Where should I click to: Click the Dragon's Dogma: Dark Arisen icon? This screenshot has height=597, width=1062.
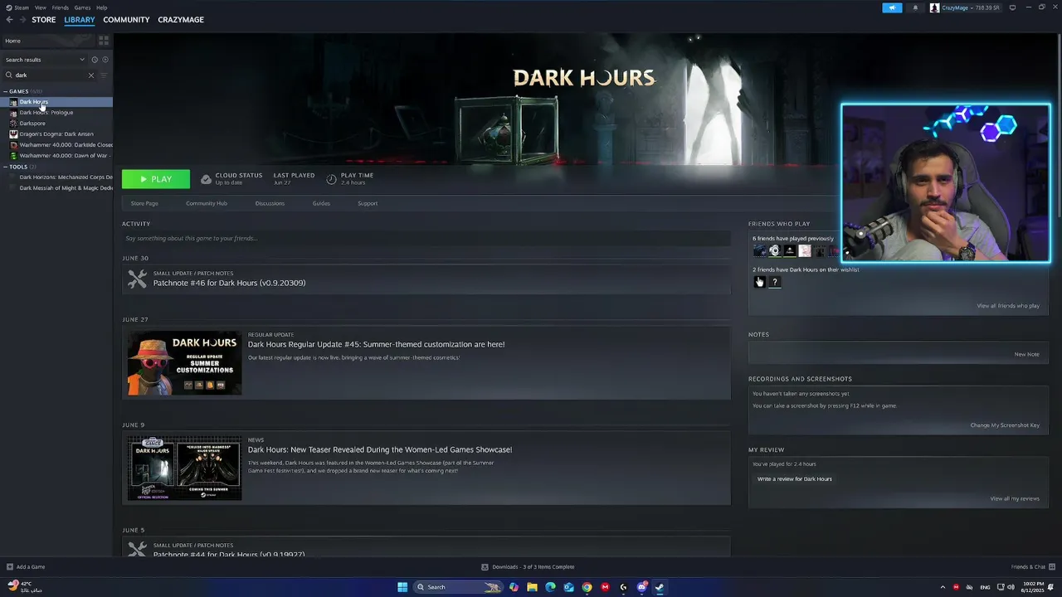click(x=13, y=134)
